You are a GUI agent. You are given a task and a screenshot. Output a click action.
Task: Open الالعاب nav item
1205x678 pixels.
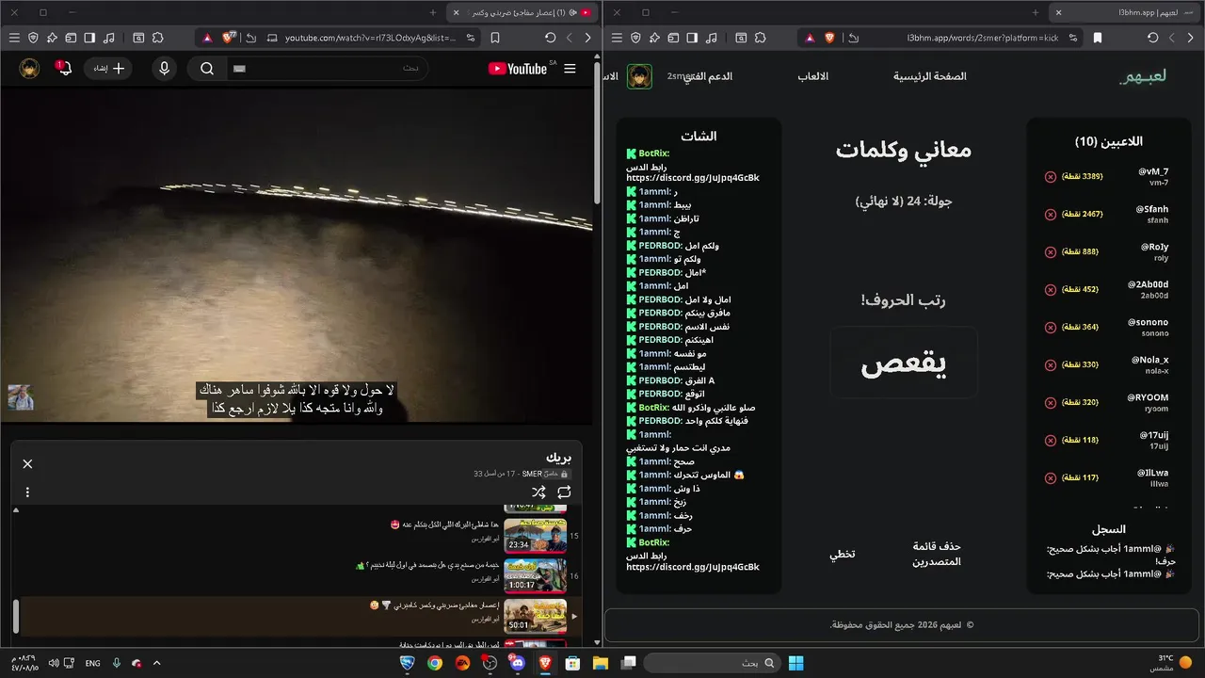[813, 76]
